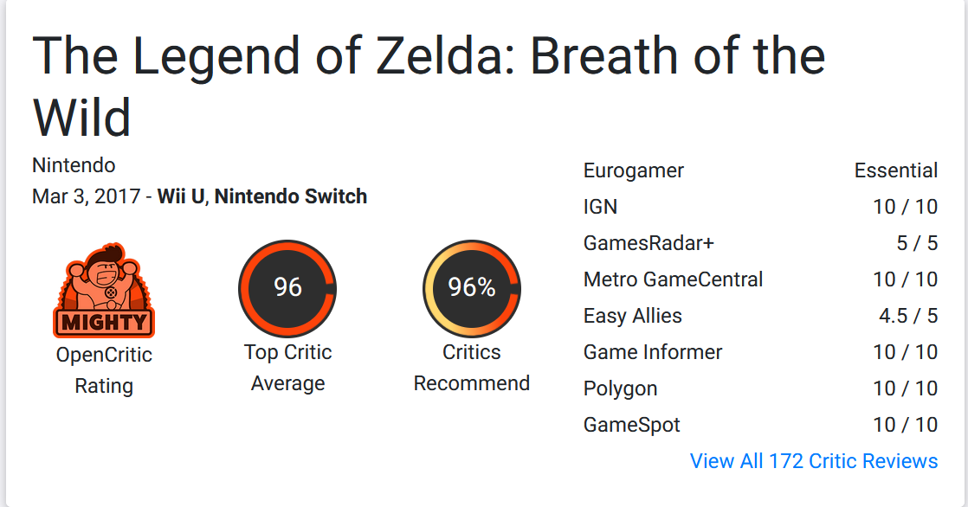Image resolution: width=968 pixels, height=507 pixels.
Task: Click the GamesRadar+ 5 / 5 score
Action: [917, 243]
